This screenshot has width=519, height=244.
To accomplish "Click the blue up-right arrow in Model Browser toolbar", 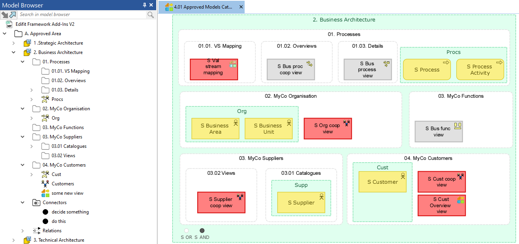I will coord(13,14).
